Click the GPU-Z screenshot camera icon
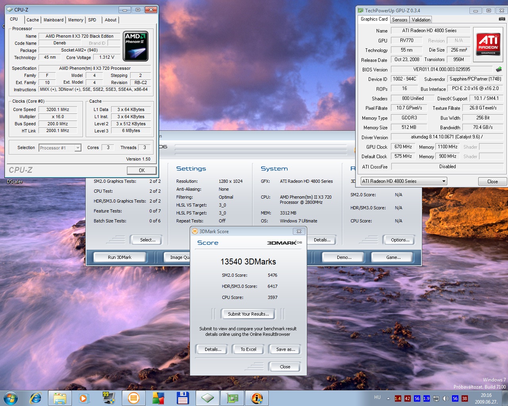Viewport: 508px width, 406px height. pos(502,19)
